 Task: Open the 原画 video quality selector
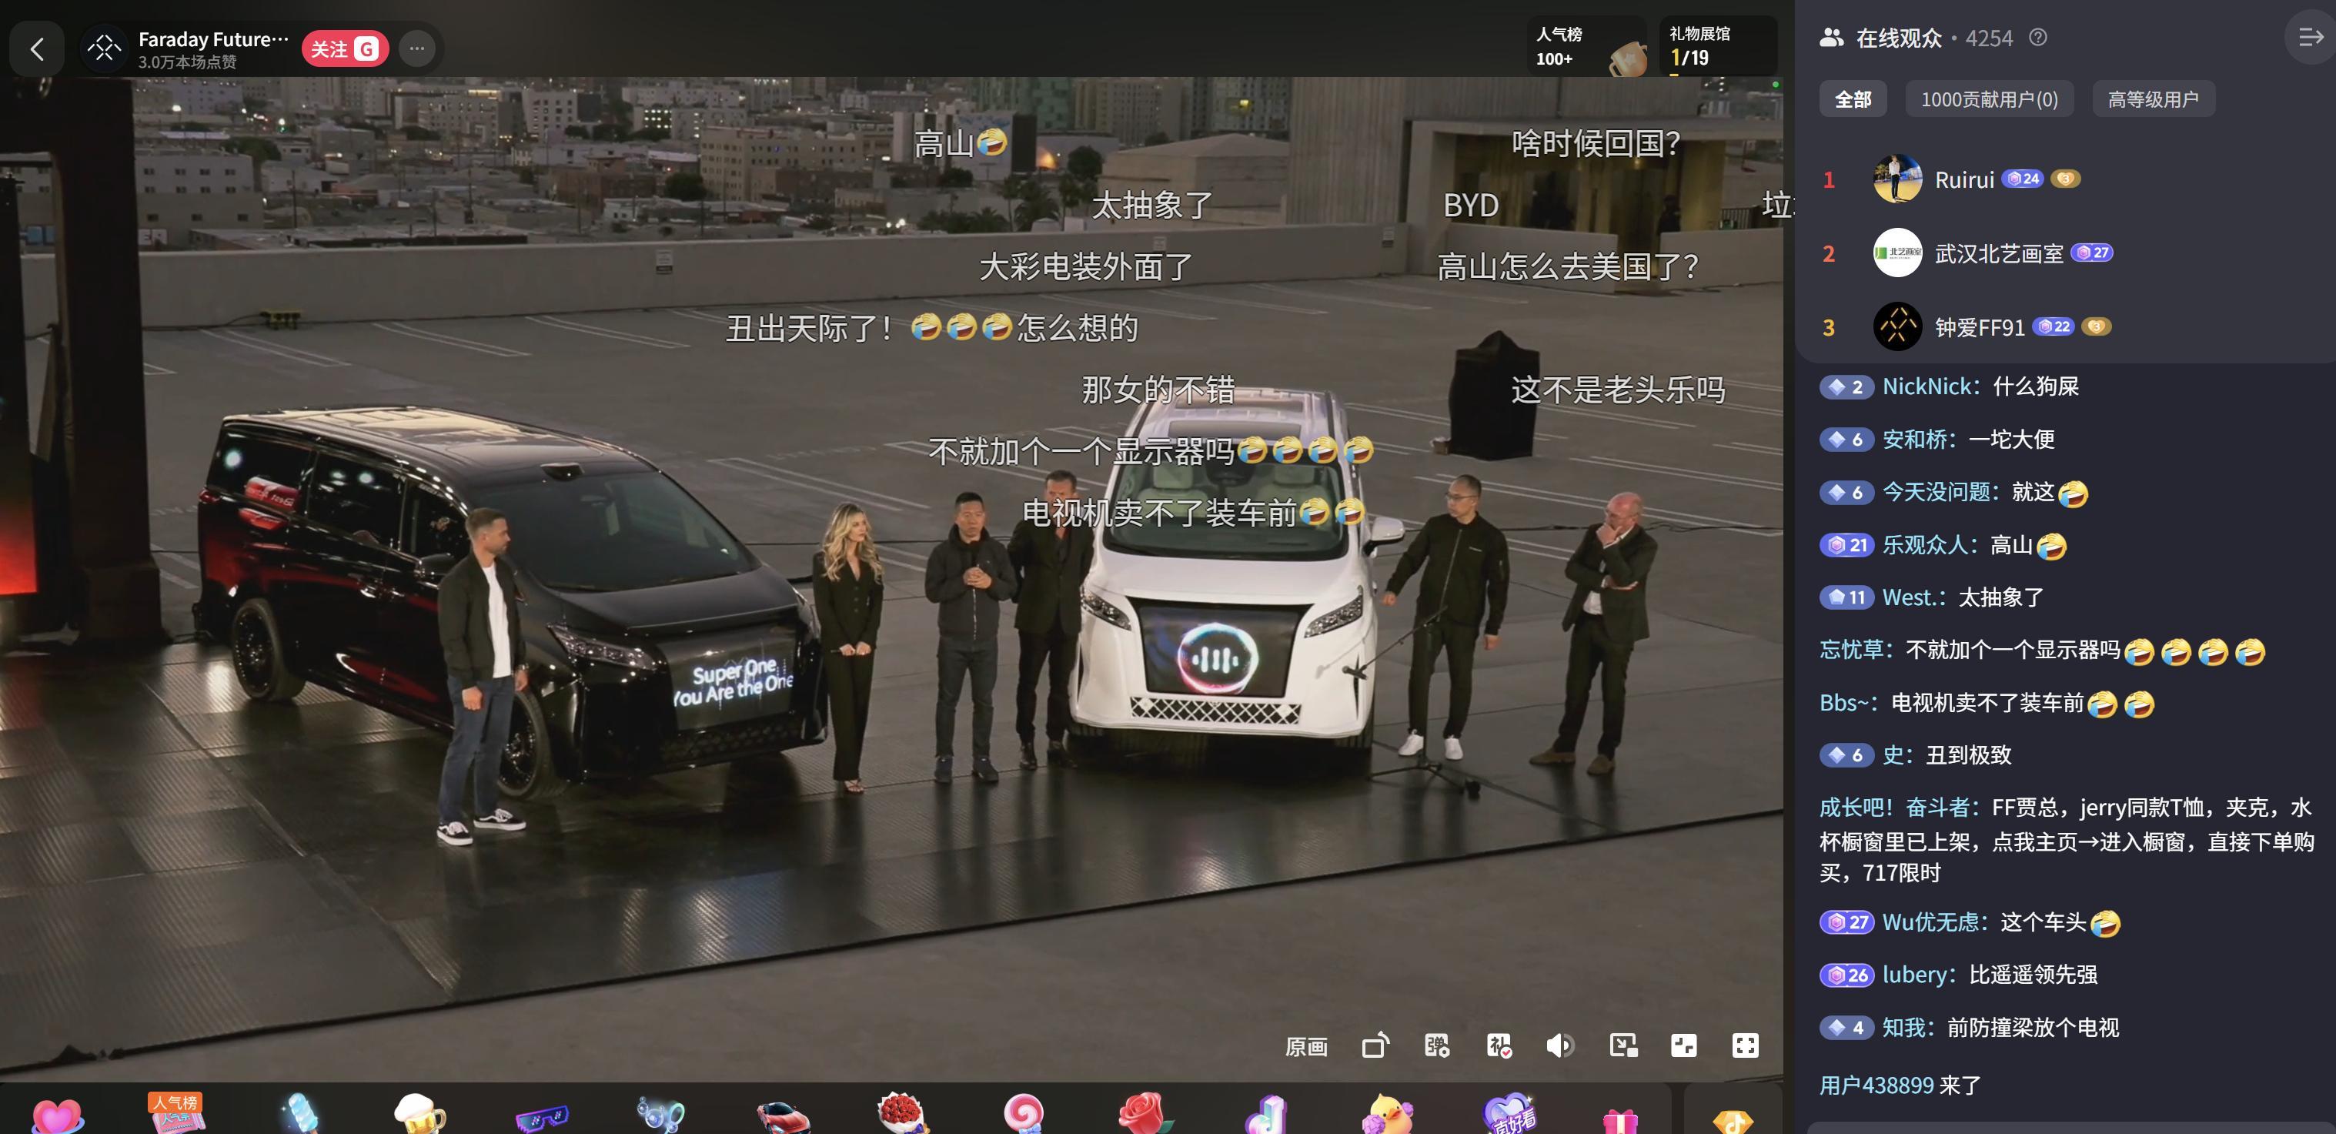tap(1306, 1047)
